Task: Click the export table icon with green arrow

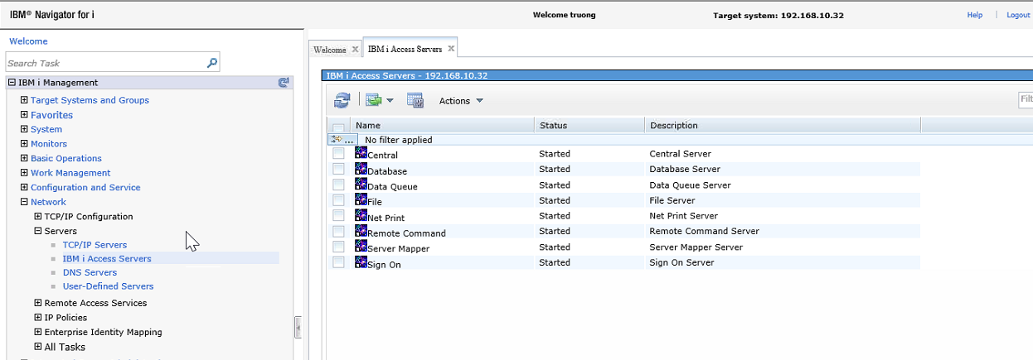Action: click(374, 100)
